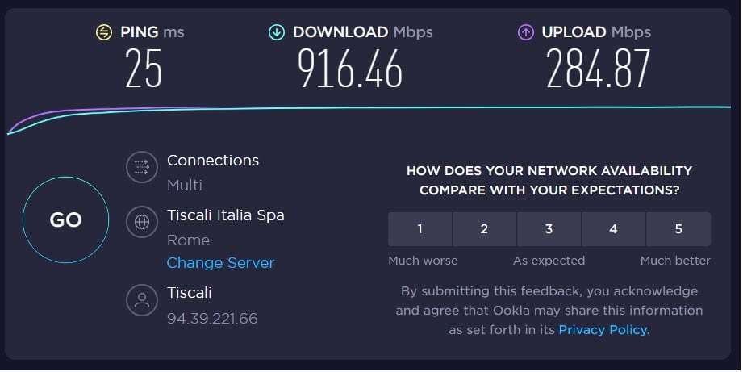Click the Connections multi-arrow icon
743x372 pixels.
tap(142, 168)
